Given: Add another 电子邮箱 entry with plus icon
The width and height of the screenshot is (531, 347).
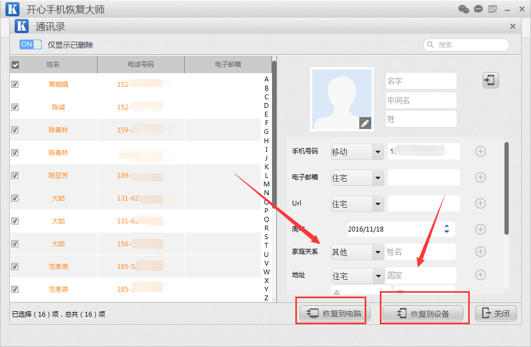Looking at the screenshot, I should tap(480, 177).
